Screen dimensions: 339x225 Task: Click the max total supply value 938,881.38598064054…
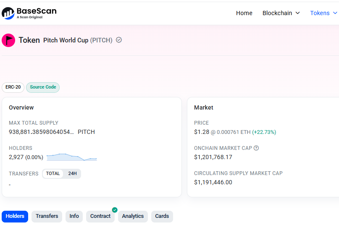coord(41,132)
